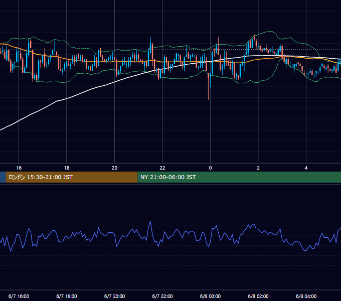Image resolution: width=341 pixels, height=301 pixels.
Task: Click the 6/8 02:00 date label
Action: pyautogui.click(x=258, y=296)
